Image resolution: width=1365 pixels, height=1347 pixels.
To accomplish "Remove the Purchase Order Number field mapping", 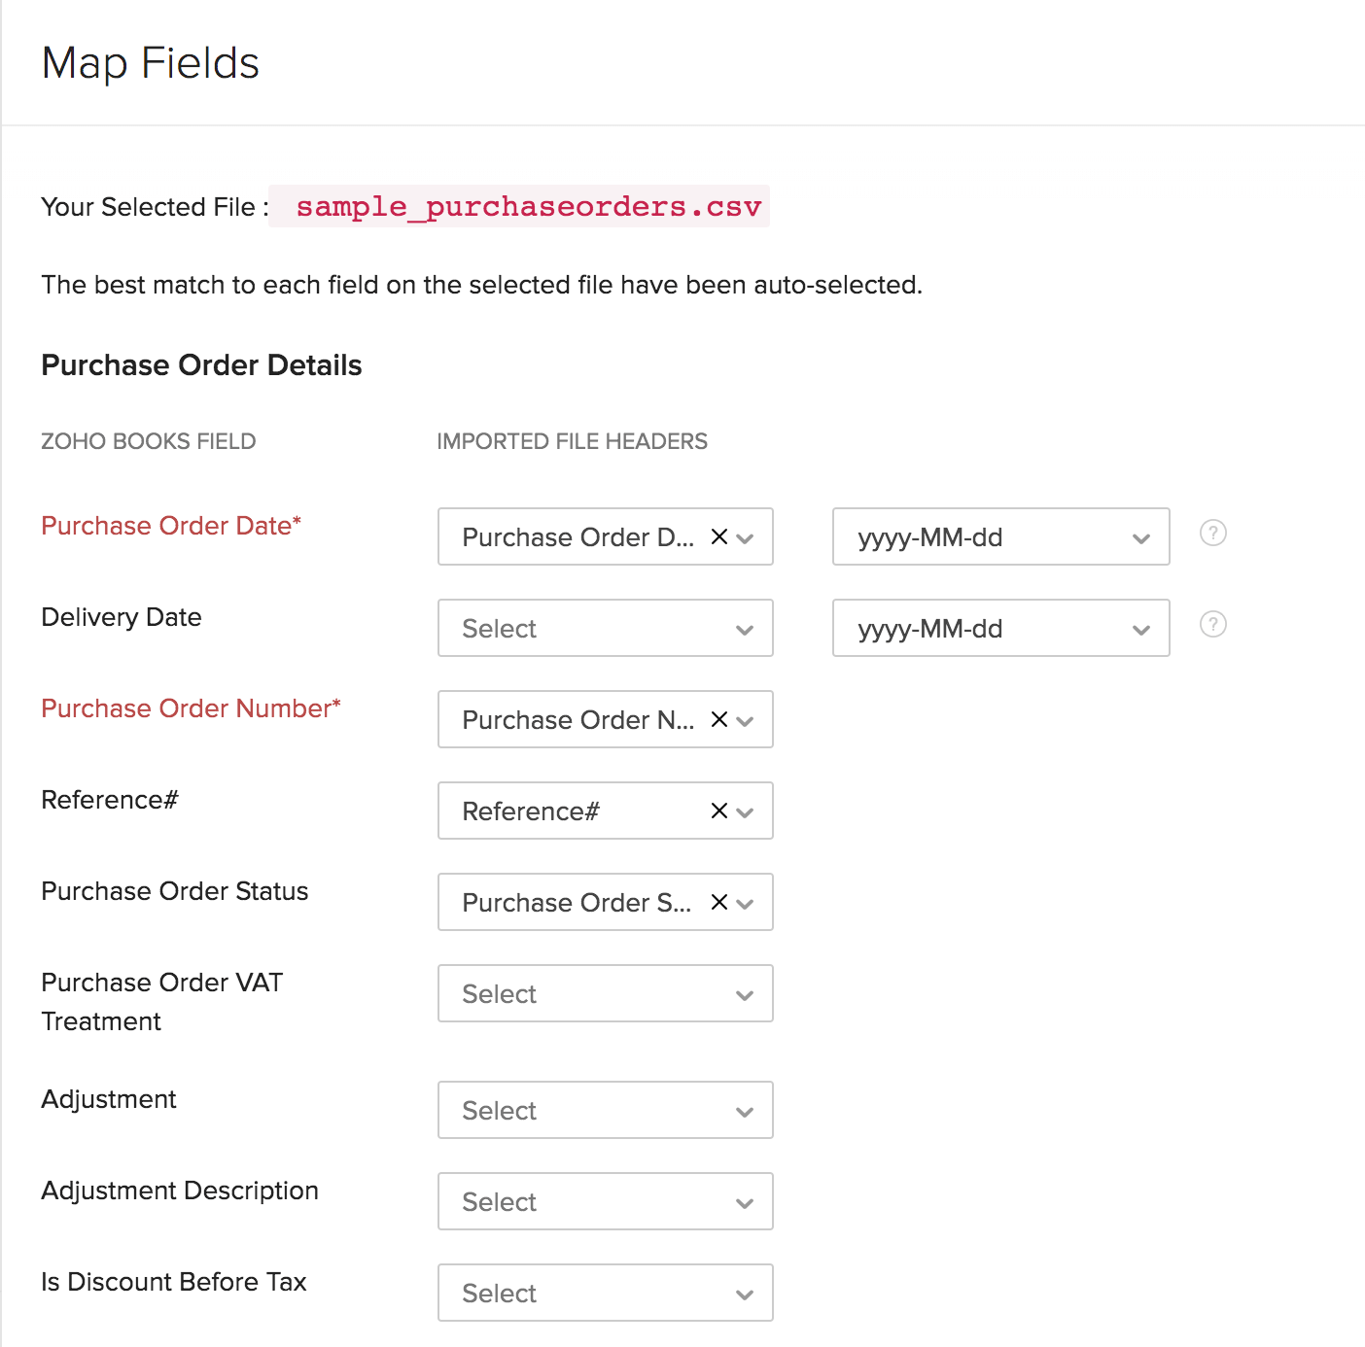I will 718,719.
